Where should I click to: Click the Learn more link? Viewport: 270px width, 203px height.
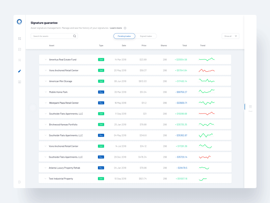(116, 28)
